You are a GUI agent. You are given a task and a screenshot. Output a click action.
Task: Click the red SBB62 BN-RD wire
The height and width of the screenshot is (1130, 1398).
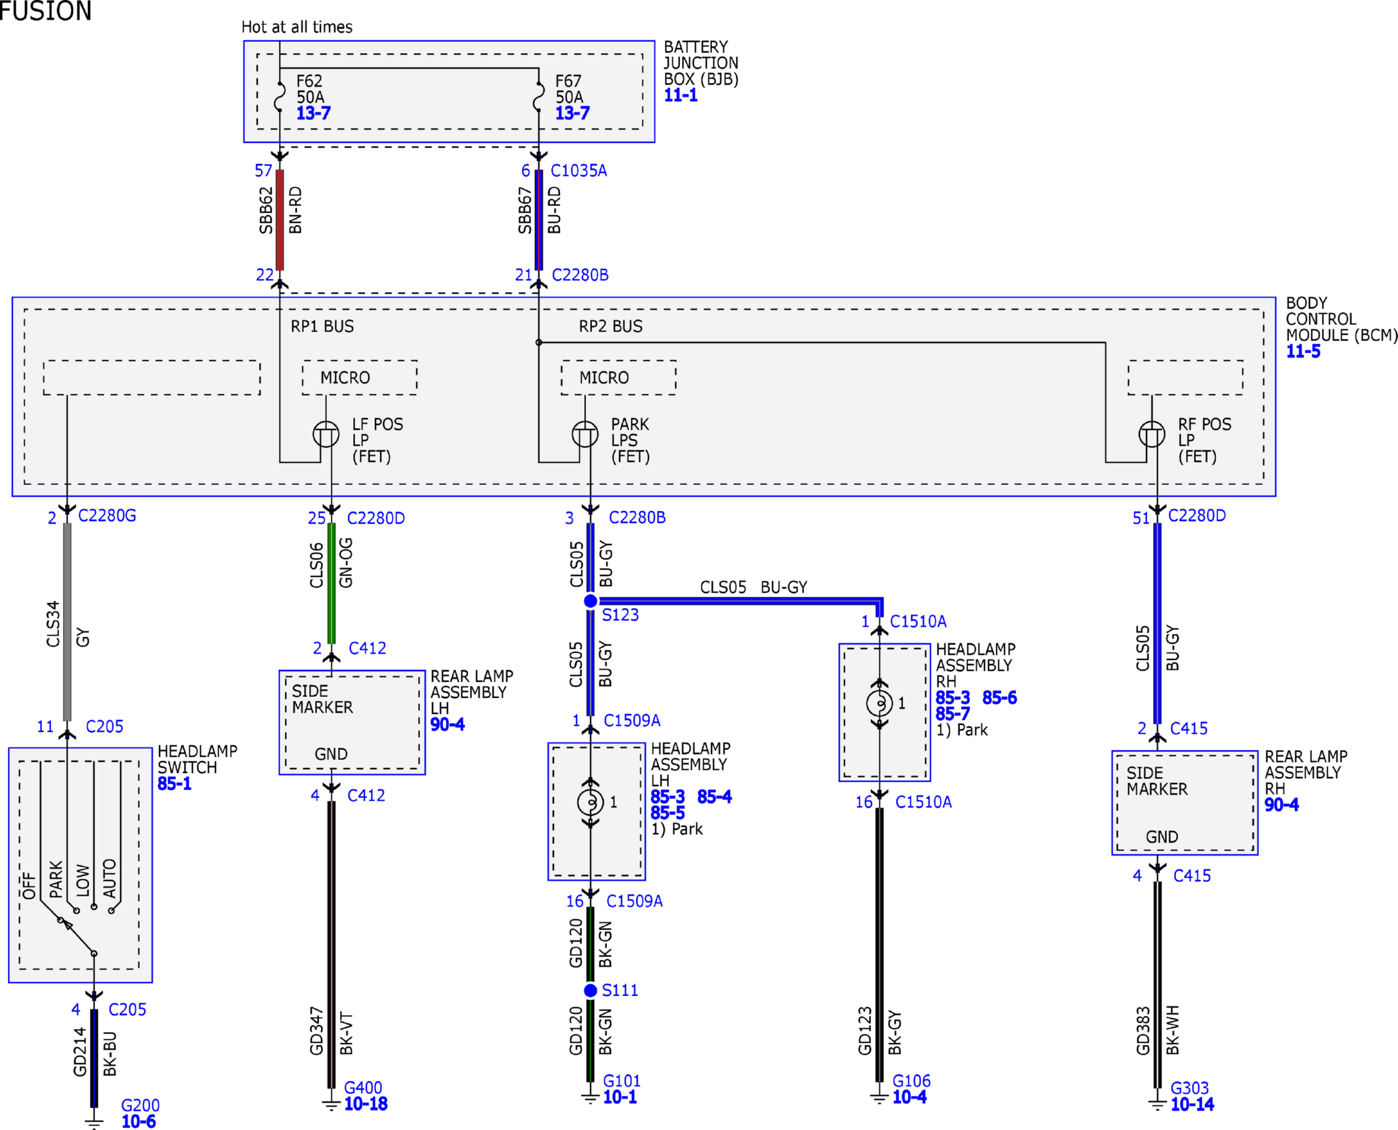tap(280, 220)
